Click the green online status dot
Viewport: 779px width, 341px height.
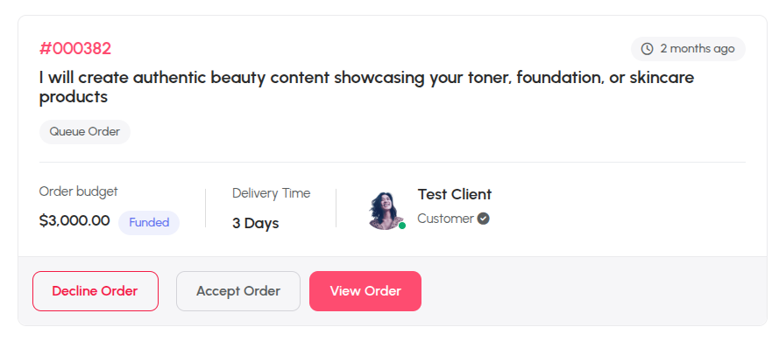click(x=402, y=226)
